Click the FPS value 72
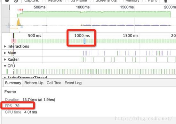The image size is (176, 124). pos(17,106)
